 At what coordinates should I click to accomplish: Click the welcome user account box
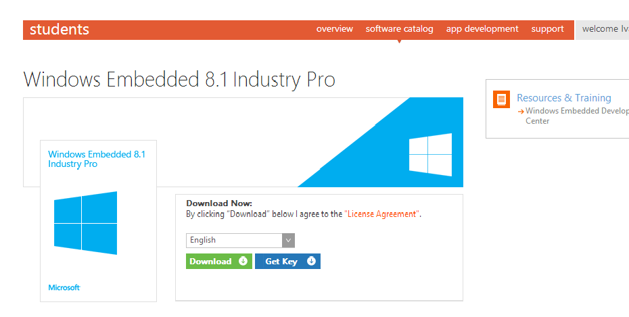click(x=602, y=30)
